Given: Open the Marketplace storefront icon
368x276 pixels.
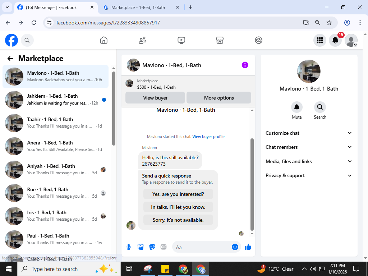Looking at the screenshot, I should pos(220,40).
